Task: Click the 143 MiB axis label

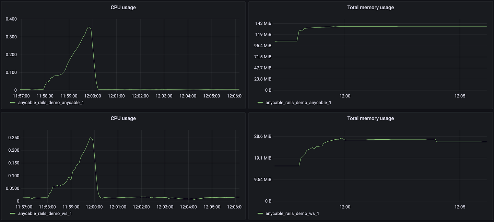Action: tap(263, 23)
